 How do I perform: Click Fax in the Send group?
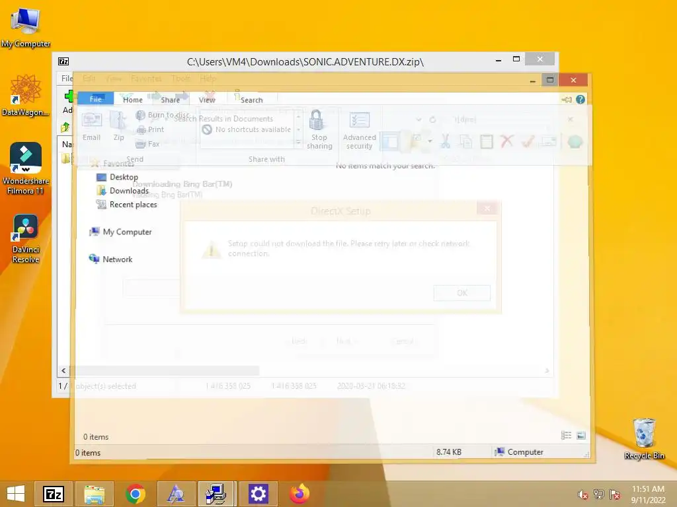point(147,144)
